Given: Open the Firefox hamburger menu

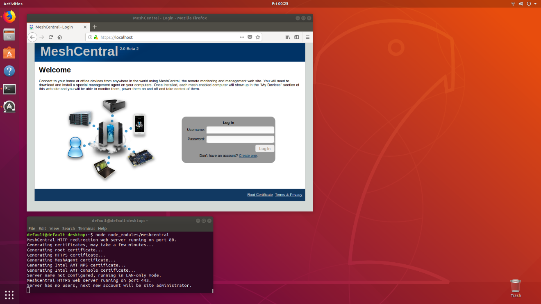Looking at the screenshot, I should [308, 37].
